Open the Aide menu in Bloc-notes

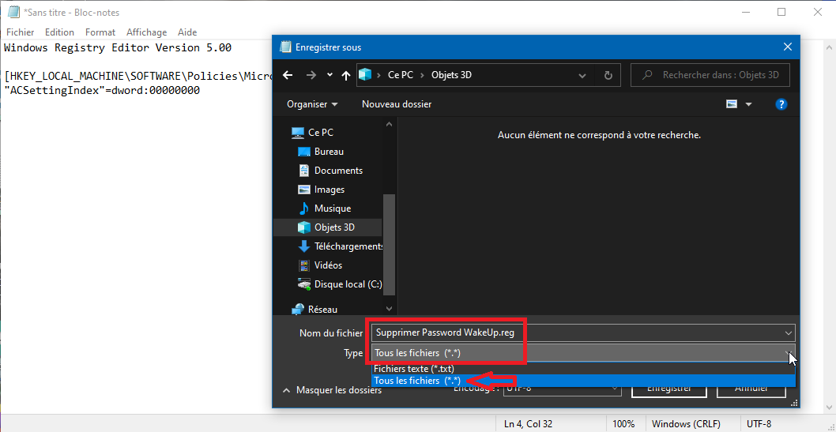click(187, 32)
